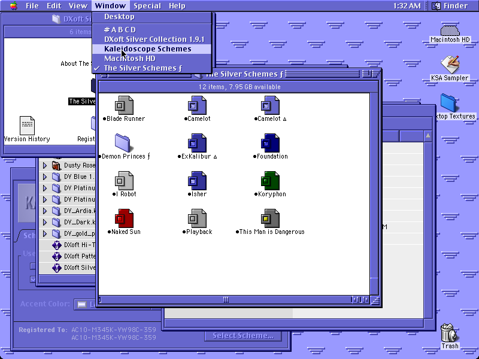This screenshot has height=359, width=479.
Task: Click the DXoft Patte scheme file icon
Action: 56,256
